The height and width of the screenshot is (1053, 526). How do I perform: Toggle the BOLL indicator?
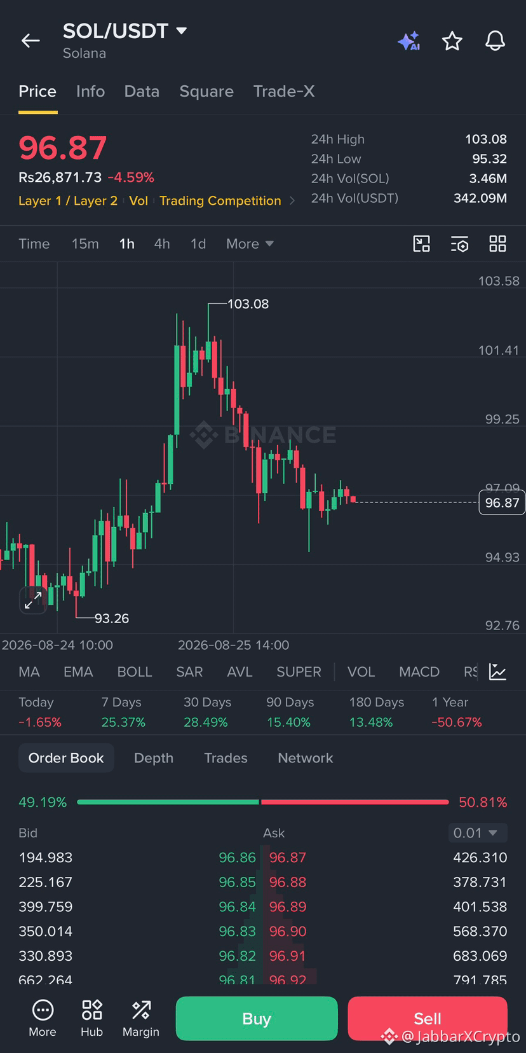(135, 672)
